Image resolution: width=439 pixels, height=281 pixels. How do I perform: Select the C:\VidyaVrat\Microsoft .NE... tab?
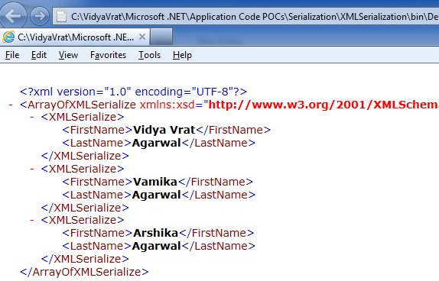(75, 37)
